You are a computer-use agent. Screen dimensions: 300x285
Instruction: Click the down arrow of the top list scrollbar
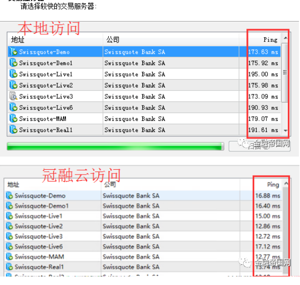tap(286, 131)
